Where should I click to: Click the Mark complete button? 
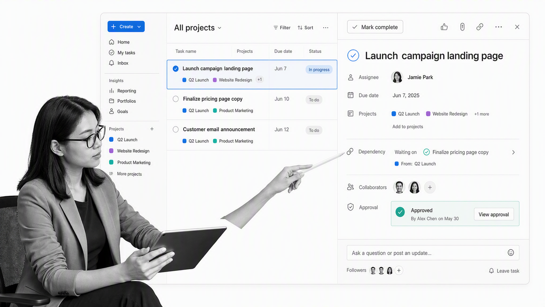(x=375, y=27)
